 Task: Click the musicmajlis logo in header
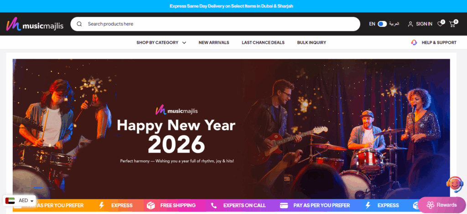click(x=35, y=24)
